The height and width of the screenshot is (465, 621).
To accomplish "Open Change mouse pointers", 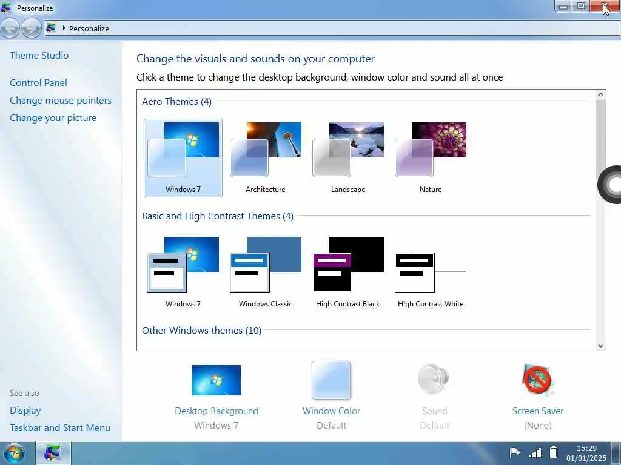I will pyautogui.click(x=61, y=101).
